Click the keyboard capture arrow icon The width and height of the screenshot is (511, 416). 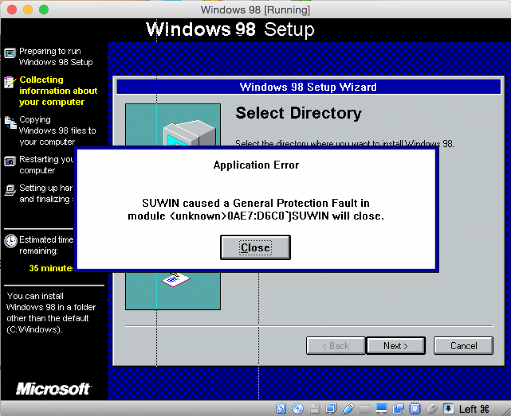(x=449, y=409)
